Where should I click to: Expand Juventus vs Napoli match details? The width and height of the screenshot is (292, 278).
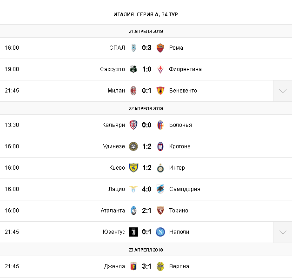coord(282,232)
